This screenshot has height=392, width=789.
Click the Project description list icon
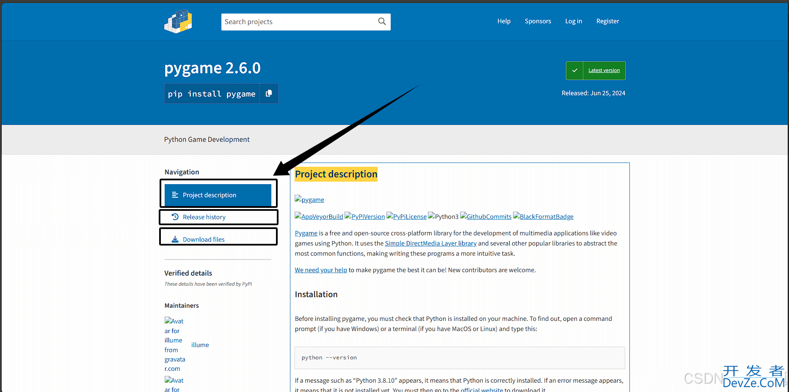tap(175, 195)
